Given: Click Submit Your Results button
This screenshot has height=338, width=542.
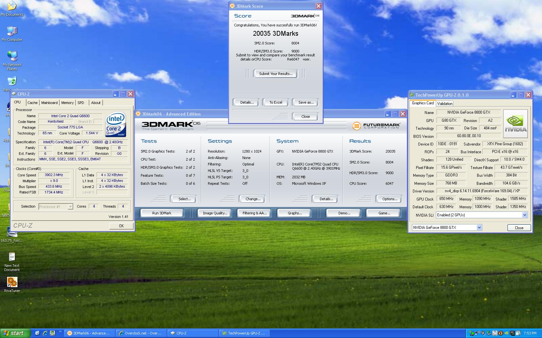Looking at the screenshot, I should [276, 74].
